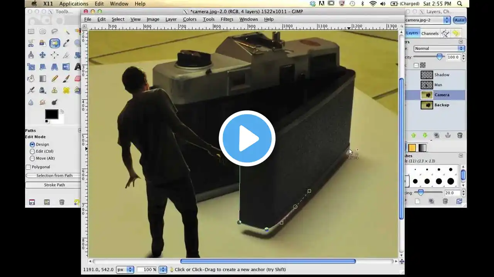This screenshot has height=277, width=494.
Task: Open the px units dropdown in status bar
Action: (125, 270)
